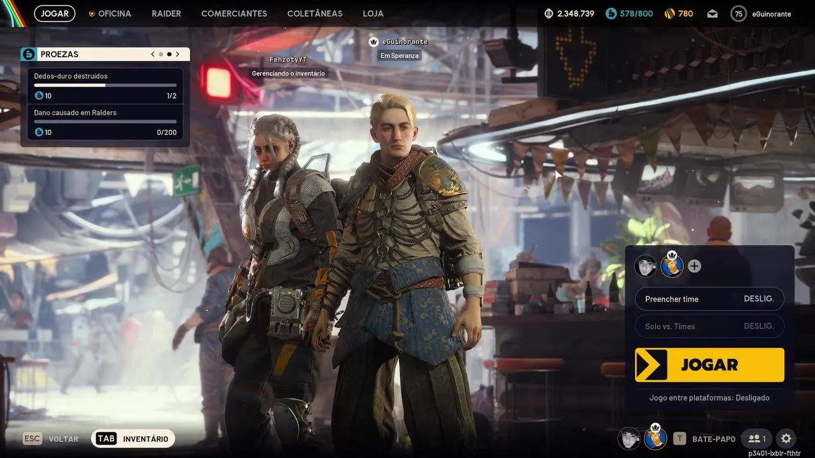
Task: Open the OFICINA tab
Action: 115,13
